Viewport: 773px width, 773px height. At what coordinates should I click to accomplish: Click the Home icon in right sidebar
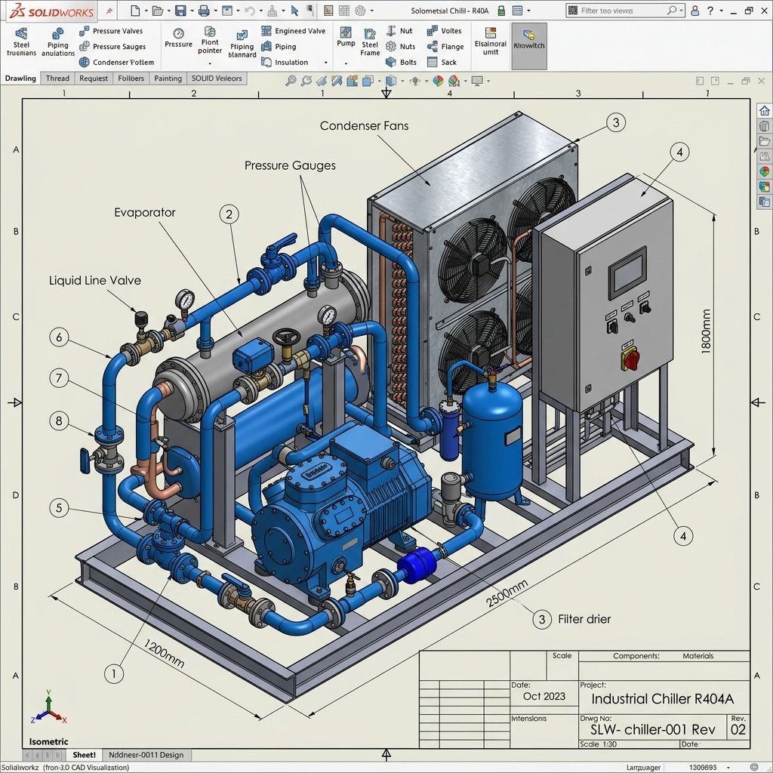coord(764,110)
